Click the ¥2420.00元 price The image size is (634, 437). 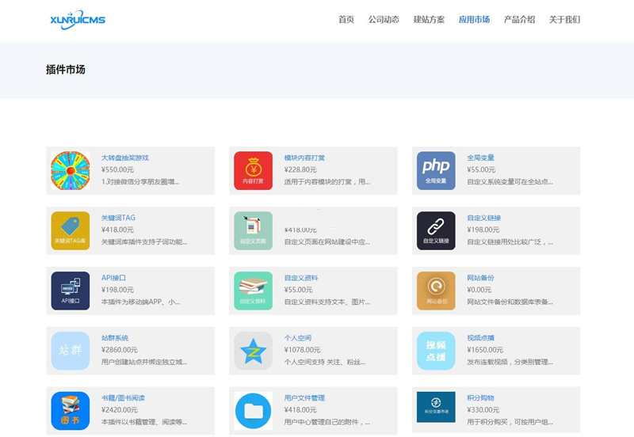[120, 410]
